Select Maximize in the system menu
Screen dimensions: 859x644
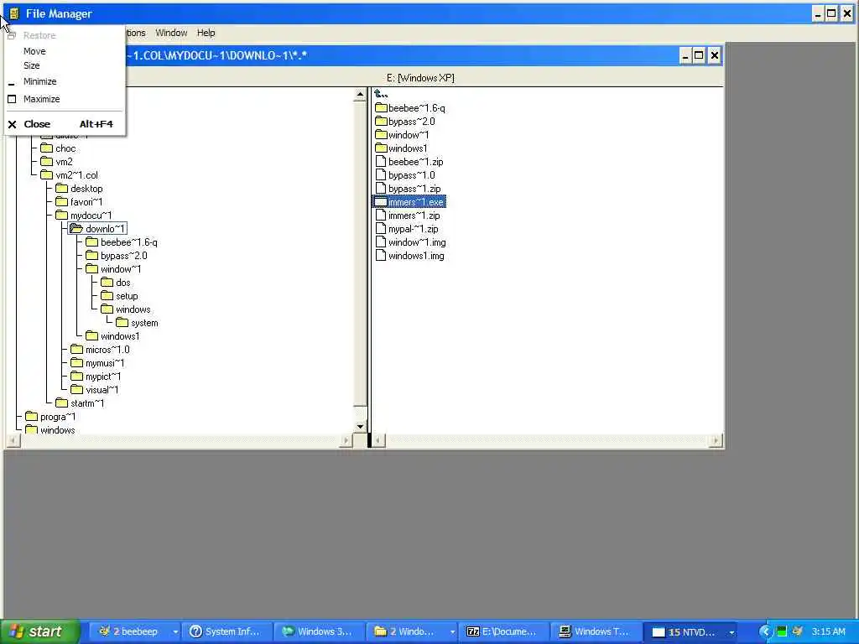click(x=42, y=99)
